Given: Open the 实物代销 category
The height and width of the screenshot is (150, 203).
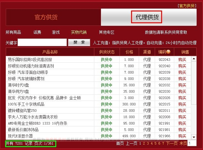Looking at the screenshot, I should click(79, 32).
